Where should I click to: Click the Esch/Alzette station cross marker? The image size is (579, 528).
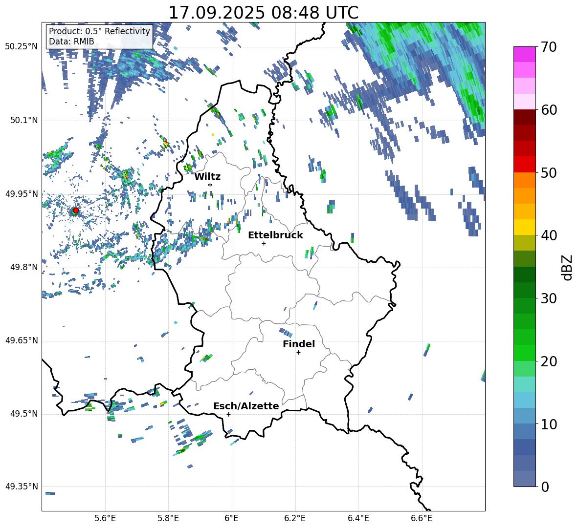coord(228,414)
